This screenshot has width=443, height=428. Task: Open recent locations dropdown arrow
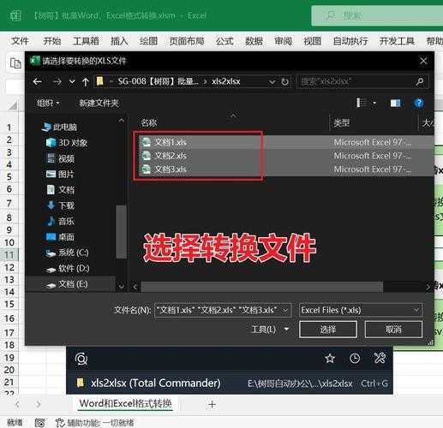tap(72, 82)
